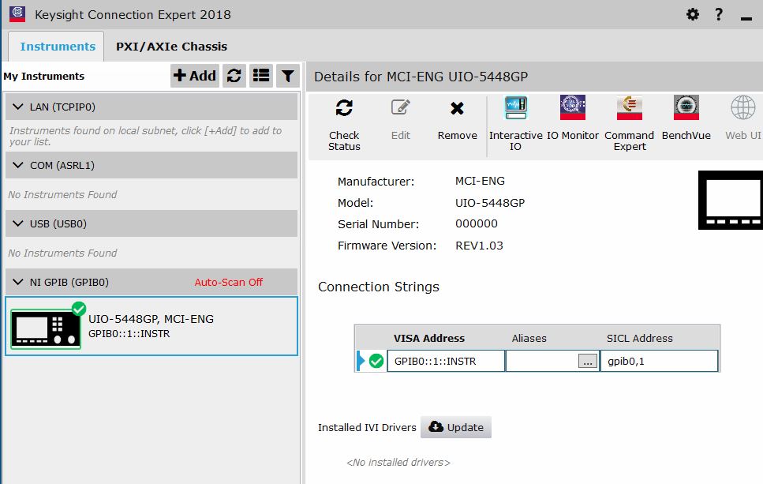
Task: Switch to PXI/AXIe Chassis tab
Action: pos(171,47)
